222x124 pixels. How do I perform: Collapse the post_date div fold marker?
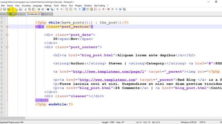coord(7,35)
